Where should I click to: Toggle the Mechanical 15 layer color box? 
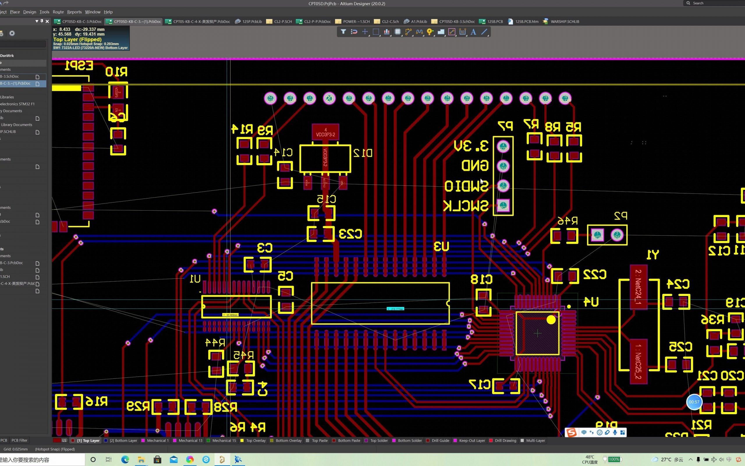tap(208, 440)
